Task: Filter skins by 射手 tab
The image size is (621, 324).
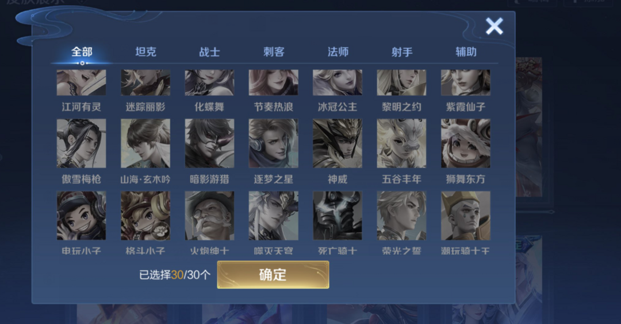Action: tap(402, 52)
